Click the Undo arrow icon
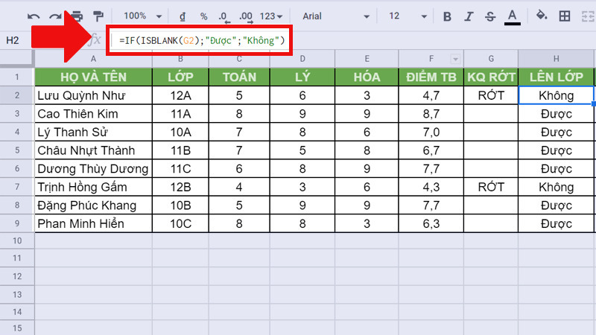The width and height of the screenshot is (596, 335). tap(34, 16)
